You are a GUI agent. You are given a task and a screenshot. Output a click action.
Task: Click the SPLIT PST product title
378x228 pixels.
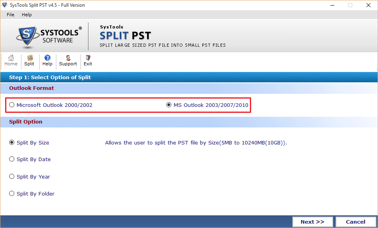[125, 36]
